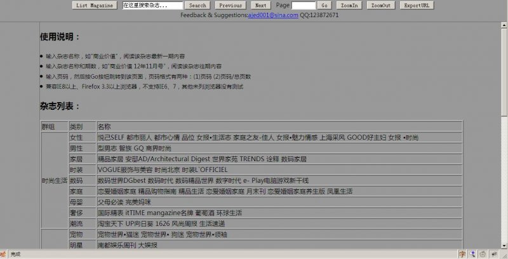Image resolution: width=508 pixels, height=259 pixels.
Task: Focus the magazine search text box
Action: (152, 5)
